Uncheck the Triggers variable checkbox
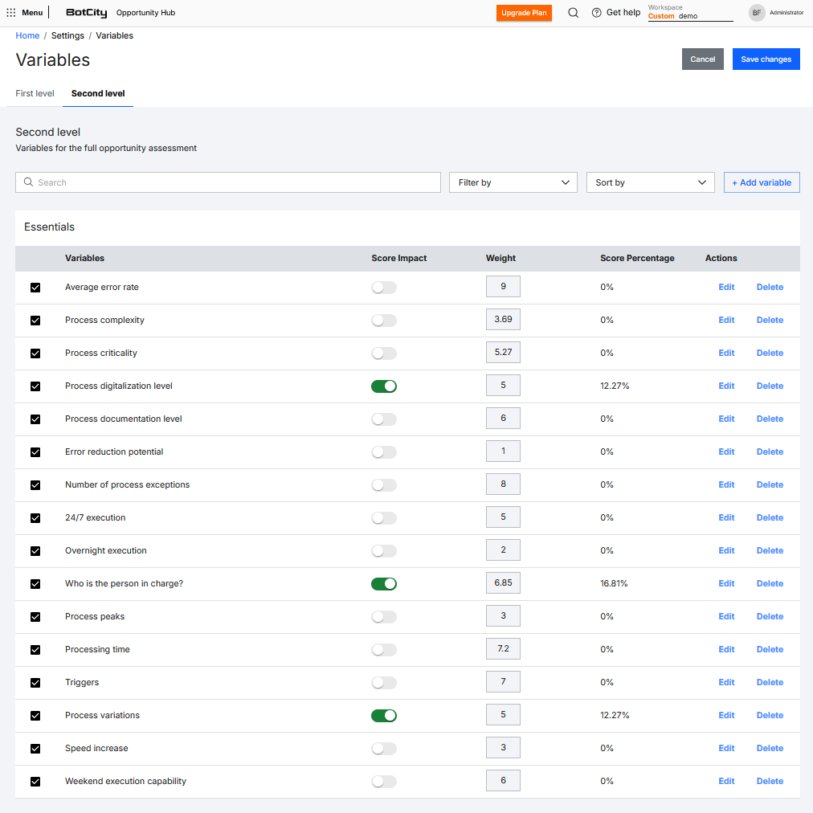The image size is (813, 813). click(35, 683)
